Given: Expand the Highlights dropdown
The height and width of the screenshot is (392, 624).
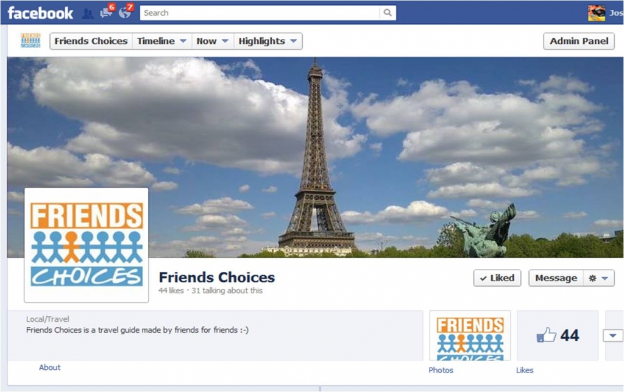Looking at the screenshot, I should [x=268, y=41].
